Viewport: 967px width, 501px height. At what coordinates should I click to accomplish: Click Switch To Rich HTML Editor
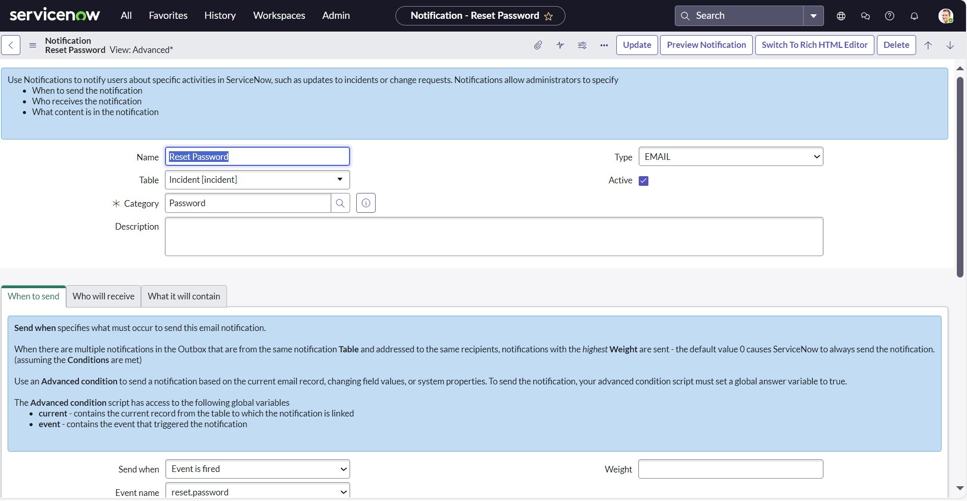[815, 45]
